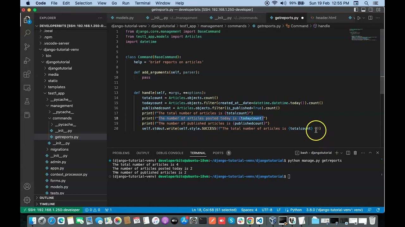405x227 pixels.
Task: Open the Testing flask view
Action: click(x=27, y=102)
